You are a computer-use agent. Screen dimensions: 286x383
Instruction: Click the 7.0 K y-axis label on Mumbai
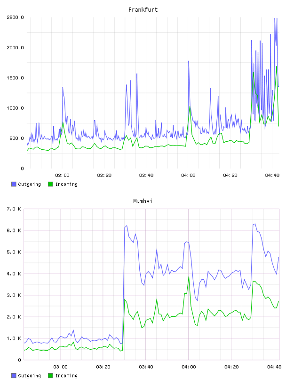tap(14, 209)
